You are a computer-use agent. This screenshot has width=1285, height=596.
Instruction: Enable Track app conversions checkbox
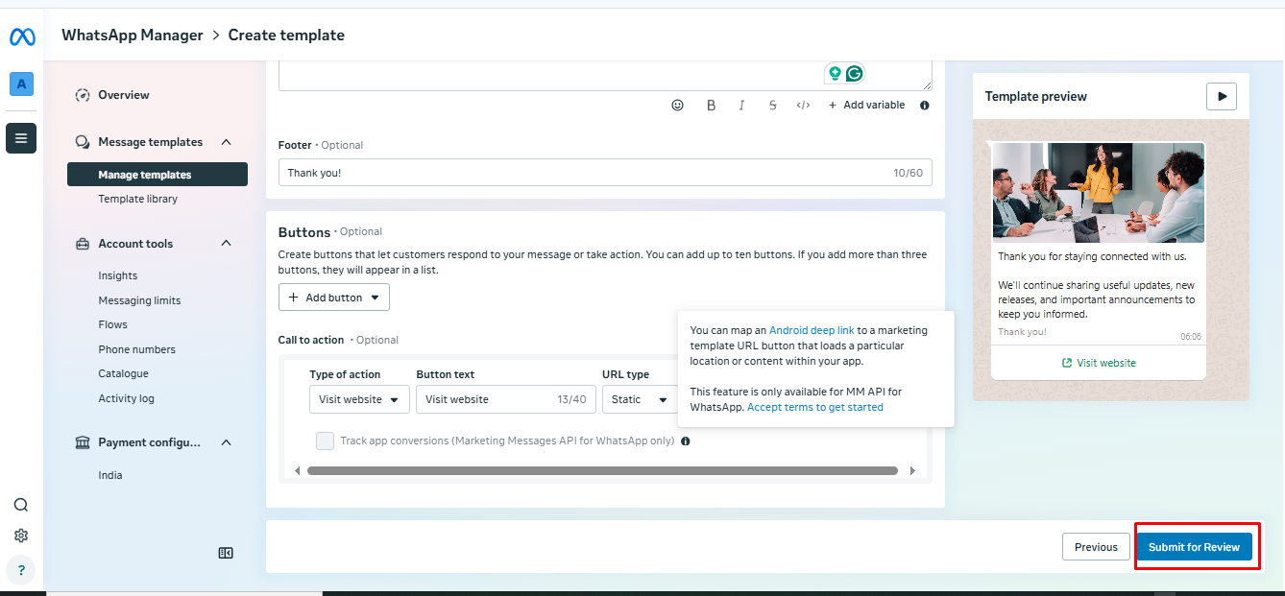[325, 441]
